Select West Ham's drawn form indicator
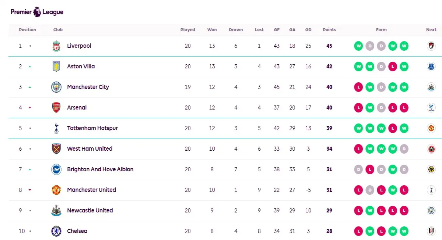The width and height of the screenshot is (442, 240). (x=404, y=149)
